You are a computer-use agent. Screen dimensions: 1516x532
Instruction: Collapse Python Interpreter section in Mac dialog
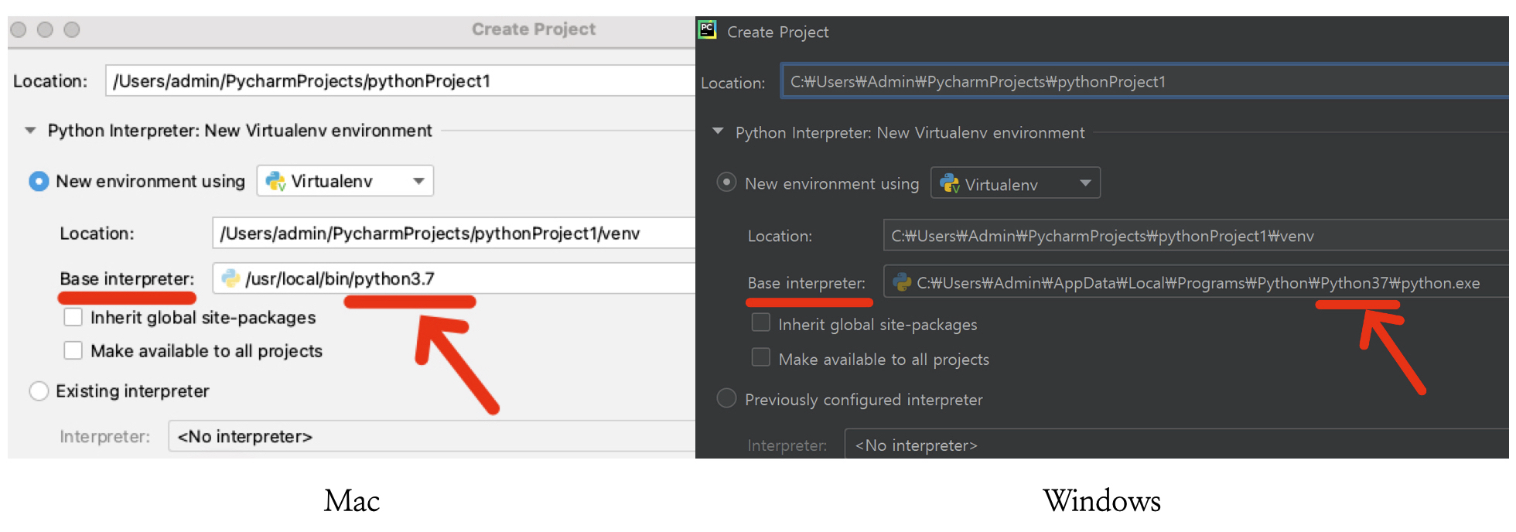[30, 131]
